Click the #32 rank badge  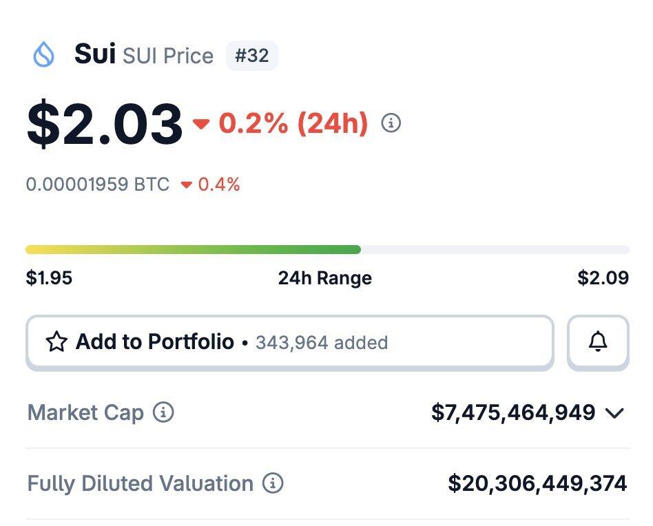tap(251, 56)
